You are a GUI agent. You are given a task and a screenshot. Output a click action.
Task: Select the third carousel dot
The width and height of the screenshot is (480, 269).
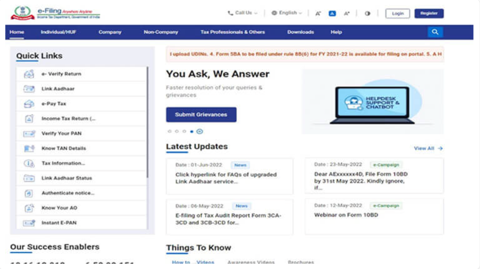(x=184, y=131)
